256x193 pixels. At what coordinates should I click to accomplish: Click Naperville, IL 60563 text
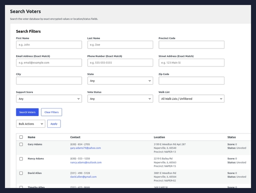pyautogui.click(x=165, y=162)
